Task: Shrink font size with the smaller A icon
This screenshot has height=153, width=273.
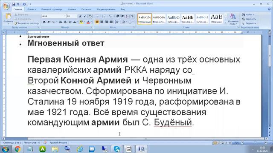Action: [85, 16]
